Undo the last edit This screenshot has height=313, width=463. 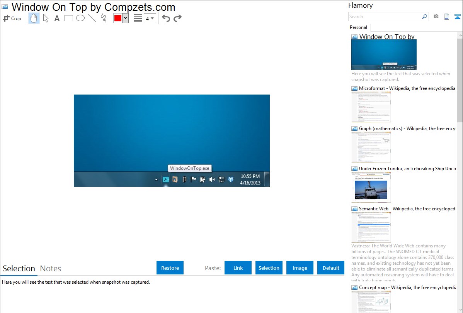(166, 18)
